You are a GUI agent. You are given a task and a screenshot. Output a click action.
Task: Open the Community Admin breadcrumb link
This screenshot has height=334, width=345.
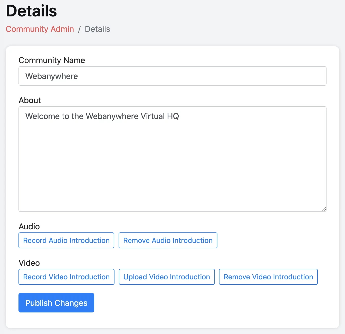[x=40, y=29]
